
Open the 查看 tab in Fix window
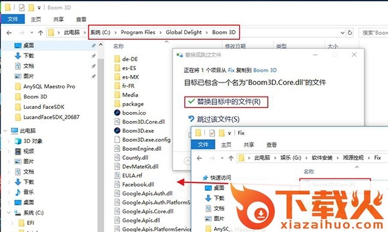pyautogui.click(x=272, y=145)
